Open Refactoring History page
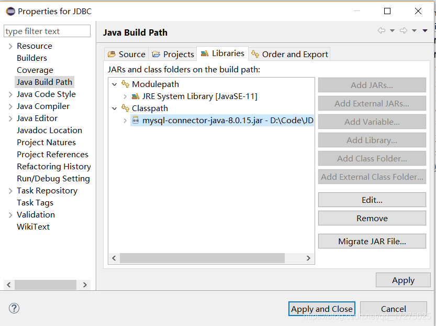This screenshot has height=326, width=436. pos(53,167)
